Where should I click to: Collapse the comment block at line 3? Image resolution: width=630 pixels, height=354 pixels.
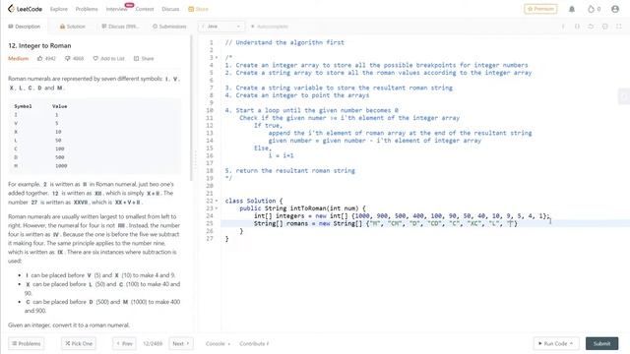coord(217,57)
